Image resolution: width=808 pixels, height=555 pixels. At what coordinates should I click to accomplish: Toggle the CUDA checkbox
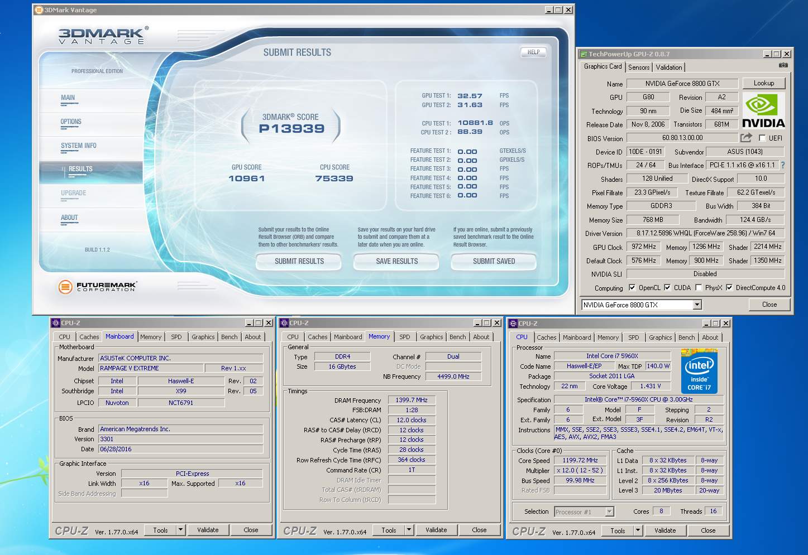pos(667,288)
